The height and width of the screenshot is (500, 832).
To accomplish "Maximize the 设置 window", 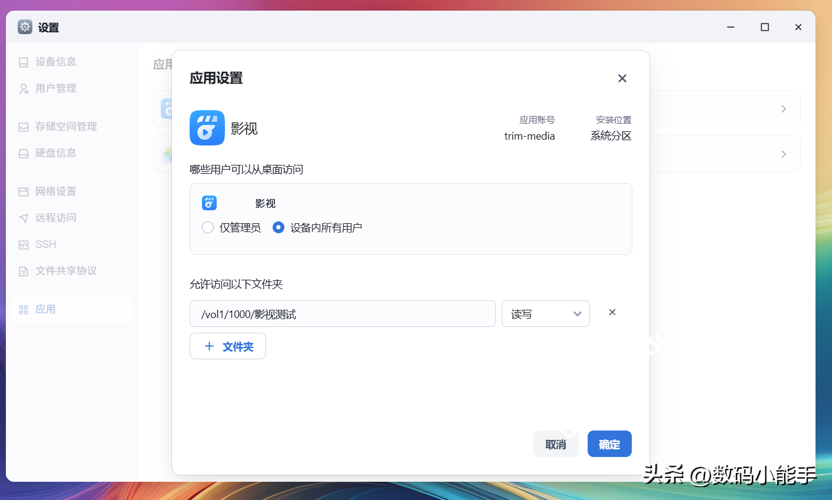I will click(765, 27).
